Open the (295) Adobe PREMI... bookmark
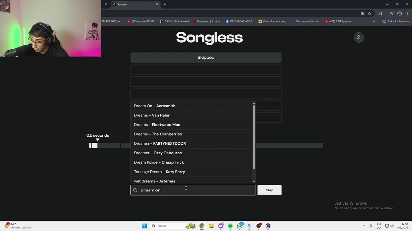 141,21
